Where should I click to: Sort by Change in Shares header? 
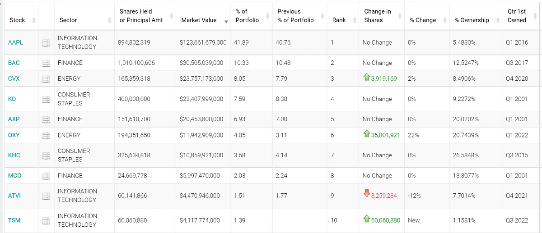pos(378,16)
